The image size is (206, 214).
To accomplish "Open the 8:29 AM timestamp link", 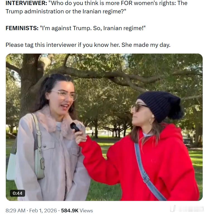I will (15, 210).
